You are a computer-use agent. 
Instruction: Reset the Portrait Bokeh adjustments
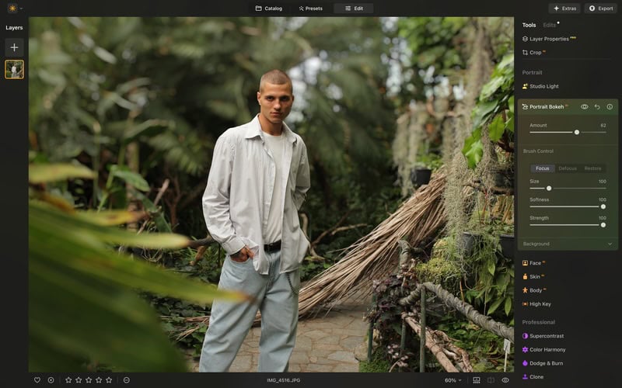click(597, 107)
